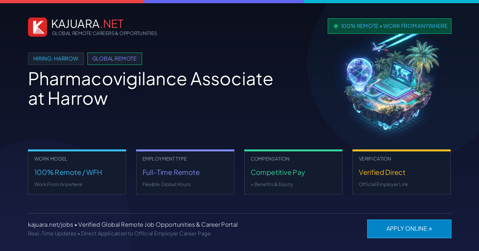Open the Employment Type card
This screenshot has height=251, width=479.
[x=185, y=172]
